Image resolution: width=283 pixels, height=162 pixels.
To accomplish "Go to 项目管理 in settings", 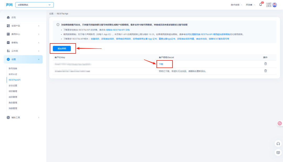I will (13, 91).
